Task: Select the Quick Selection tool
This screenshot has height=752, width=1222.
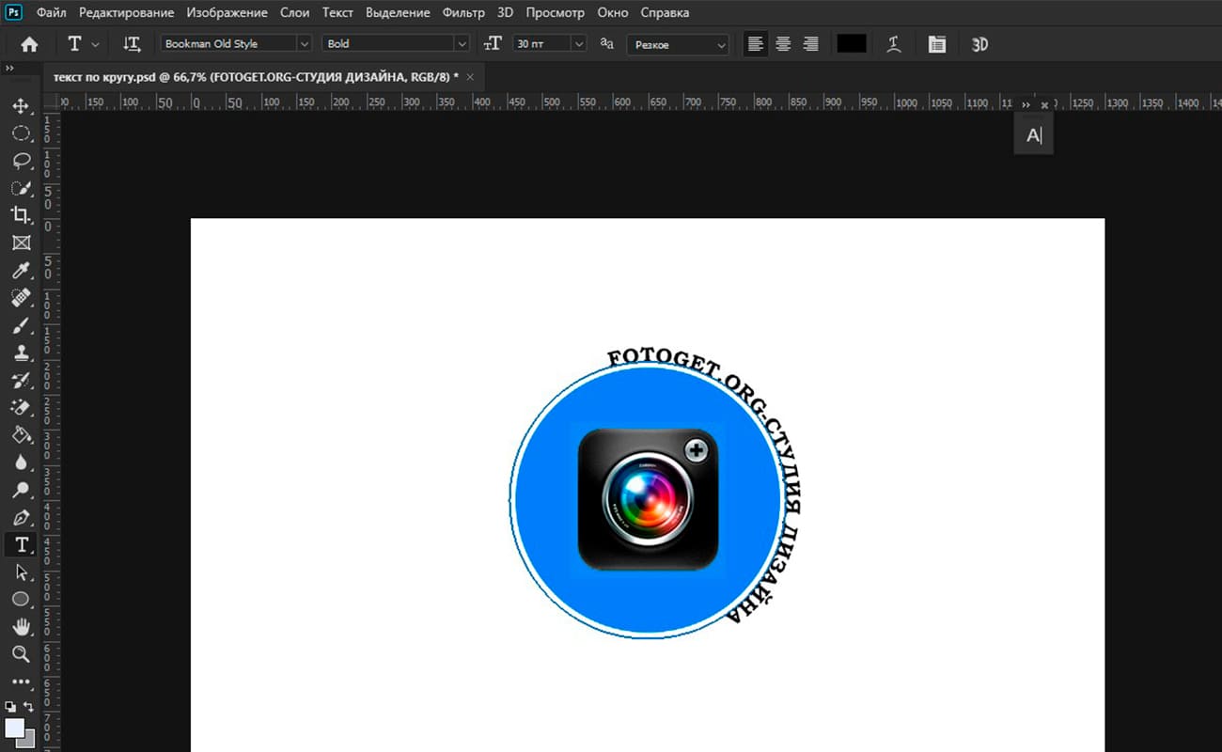Action: point(21,188)
